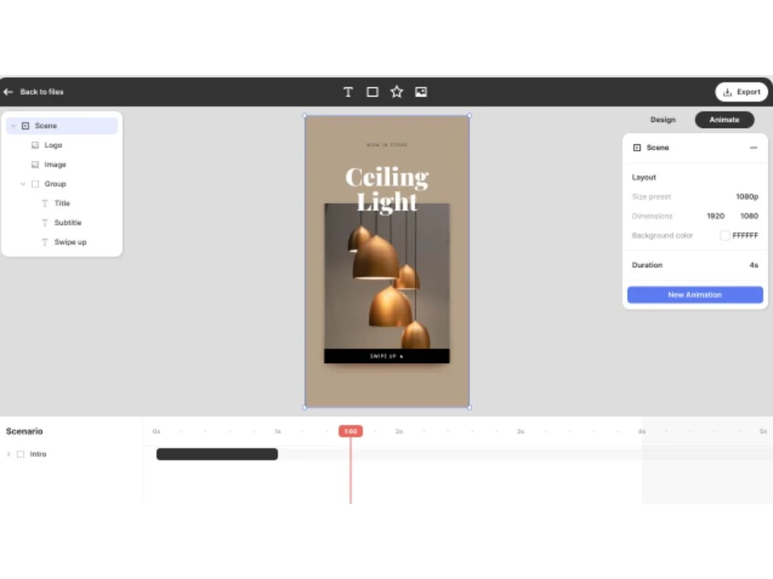
Task: Collapse the Scene tree item
Action: 14,126
